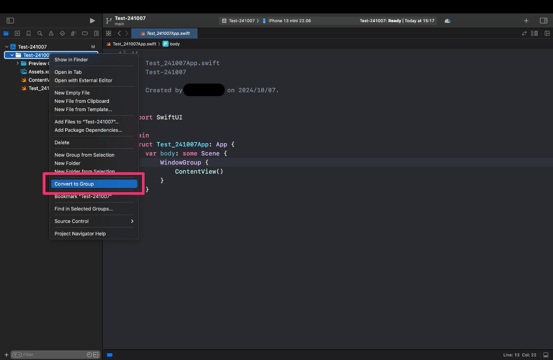Screen dimensions: 553x360
Task: Open the Source Control submenu arrow
Action: pos(132,221)
